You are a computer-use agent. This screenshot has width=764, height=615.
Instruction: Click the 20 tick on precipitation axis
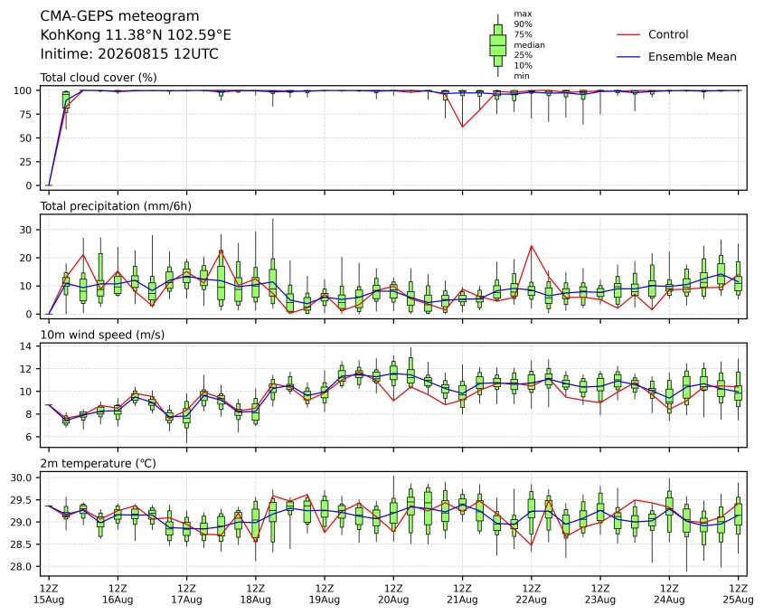(x=26, y=258)
